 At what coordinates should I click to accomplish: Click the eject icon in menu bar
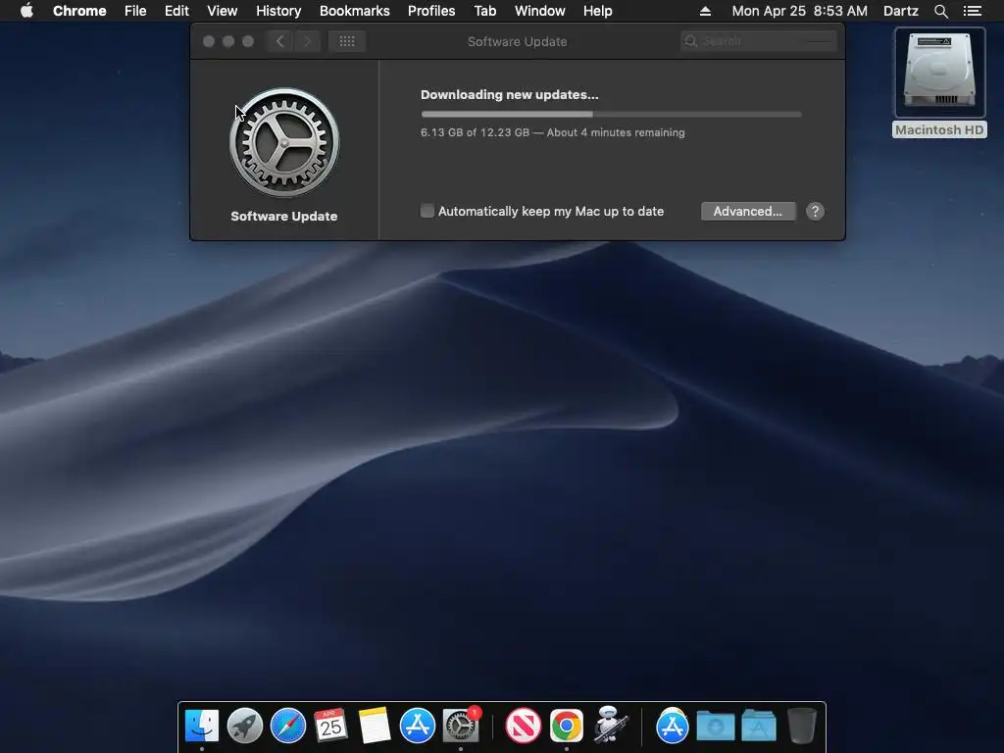pos(705,11)
